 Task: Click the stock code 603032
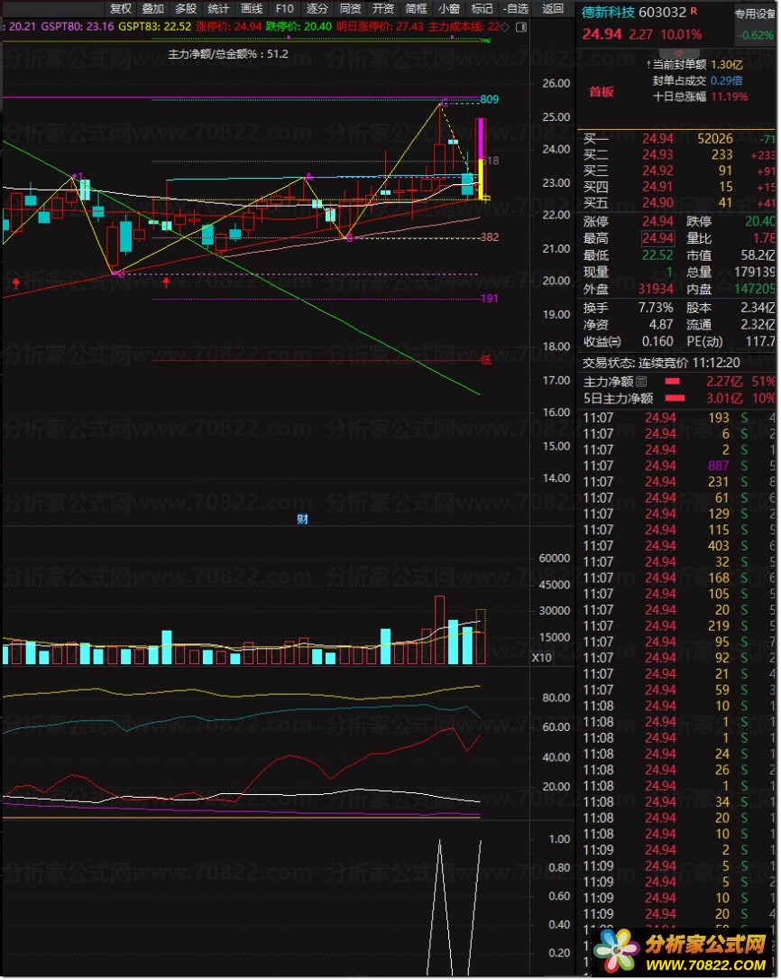[x=662, y=12]
